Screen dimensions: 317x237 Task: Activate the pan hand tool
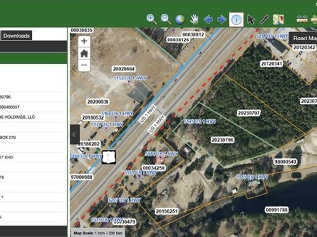[194, 19]
